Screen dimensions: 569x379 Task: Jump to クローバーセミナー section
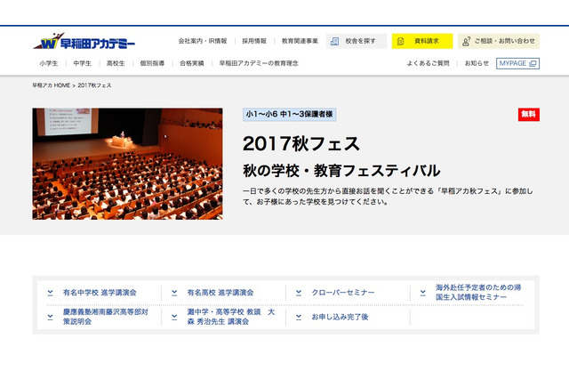coord(343,293)
